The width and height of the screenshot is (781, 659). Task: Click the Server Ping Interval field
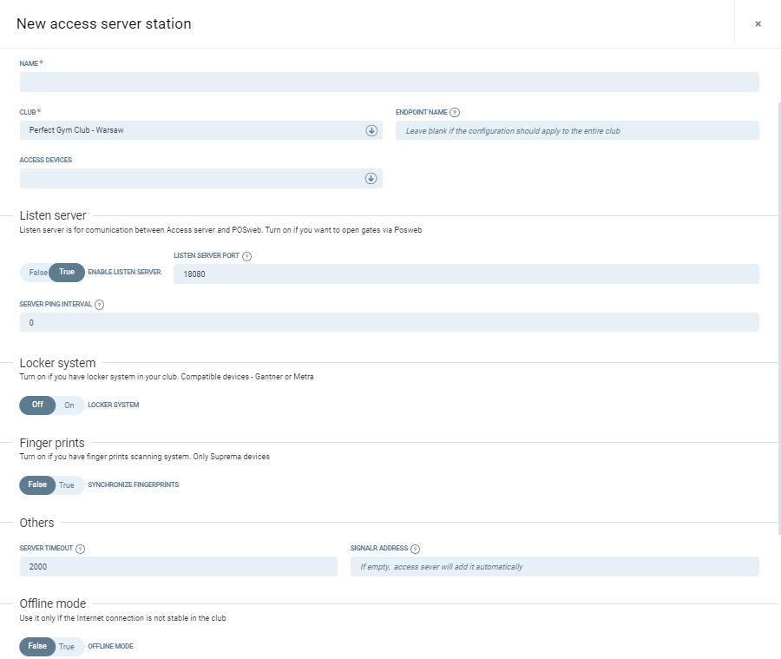tap(389, 322)
